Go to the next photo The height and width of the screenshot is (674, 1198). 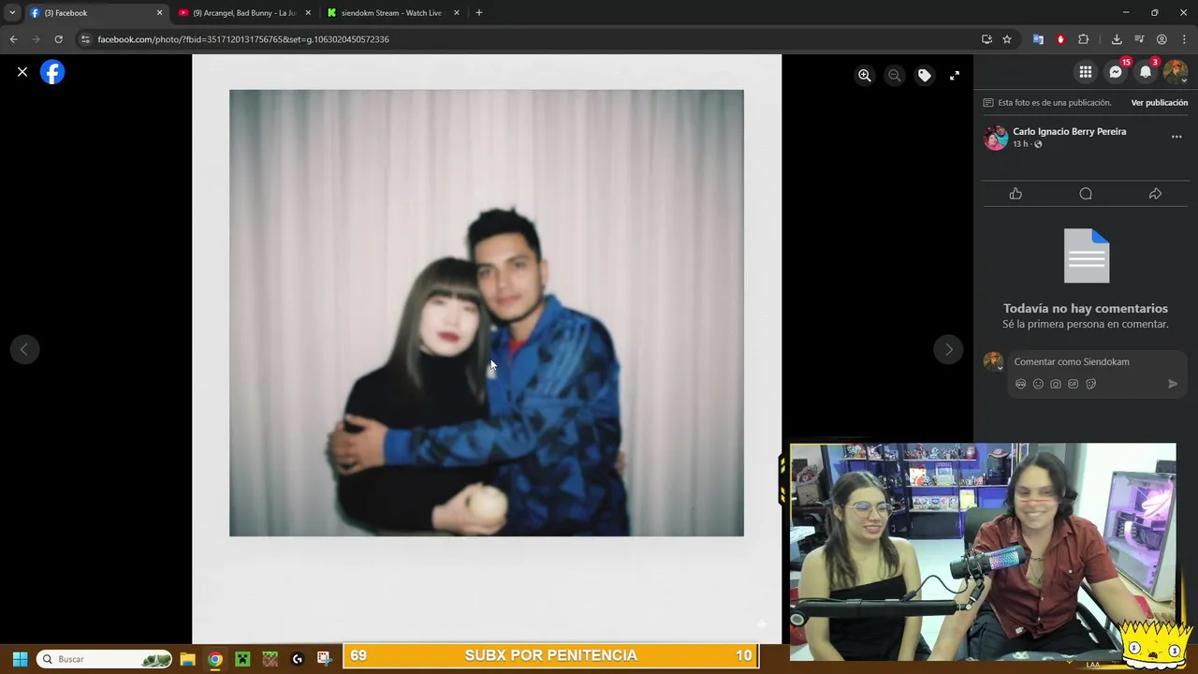[948, 349]
